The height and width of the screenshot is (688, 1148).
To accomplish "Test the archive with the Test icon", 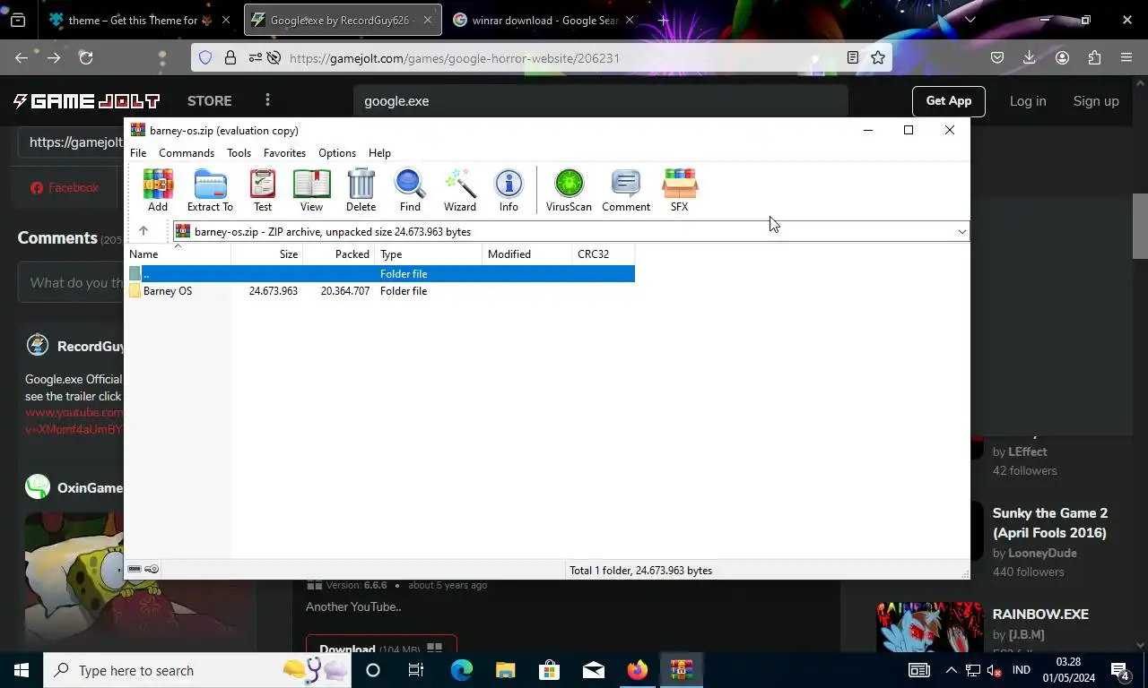I will (263, 190).
